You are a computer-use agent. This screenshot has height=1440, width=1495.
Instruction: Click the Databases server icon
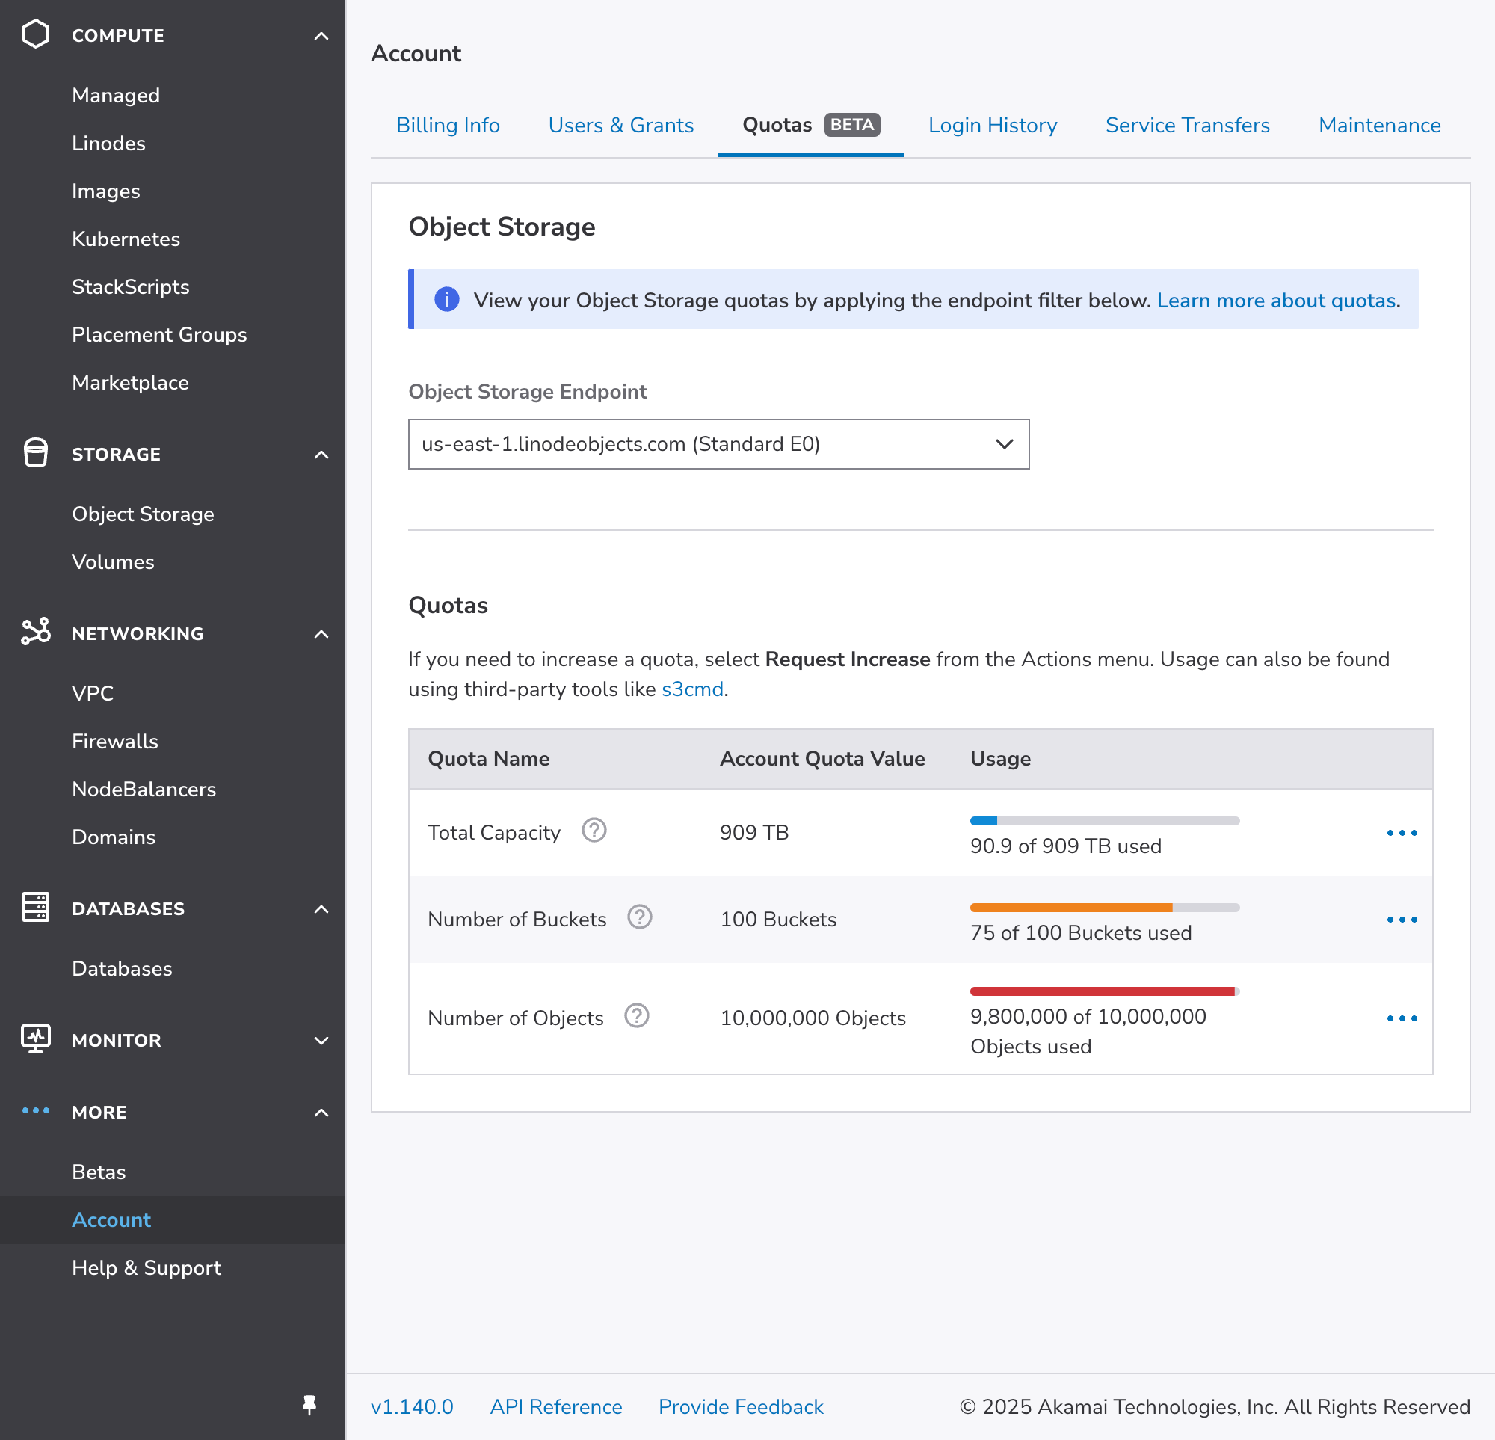pyautogui.click(x=36, y=908)
